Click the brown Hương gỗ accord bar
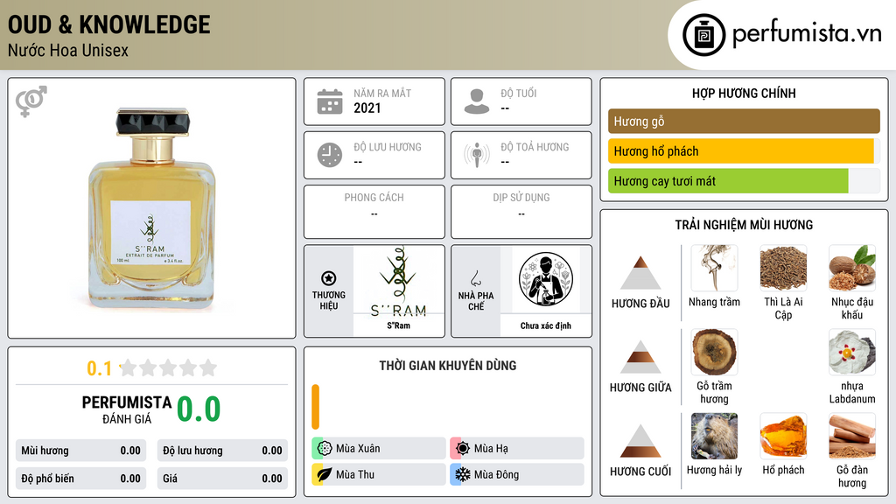Screen dimensions: 896x504 click(744, 121)
